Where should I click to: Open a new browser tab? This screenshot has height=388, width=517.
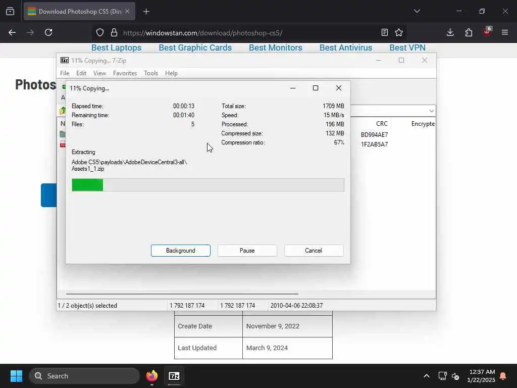[x=146, y=12]
